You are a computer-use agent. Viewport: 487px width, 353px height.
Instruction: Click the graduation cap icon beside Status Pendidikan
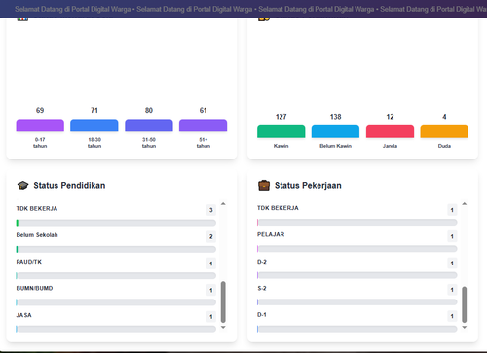coord(22,186)
